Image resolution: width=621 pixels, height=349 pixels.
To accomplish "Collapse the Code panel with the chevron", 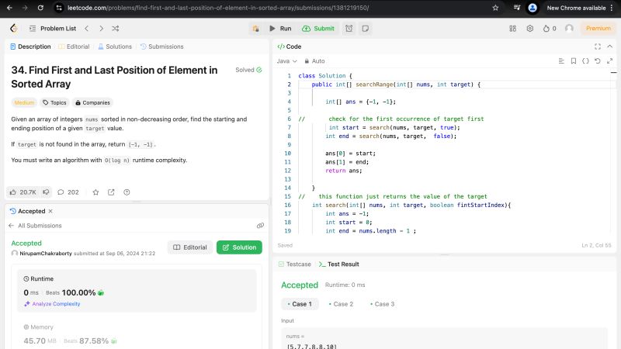I will [609, 47].
